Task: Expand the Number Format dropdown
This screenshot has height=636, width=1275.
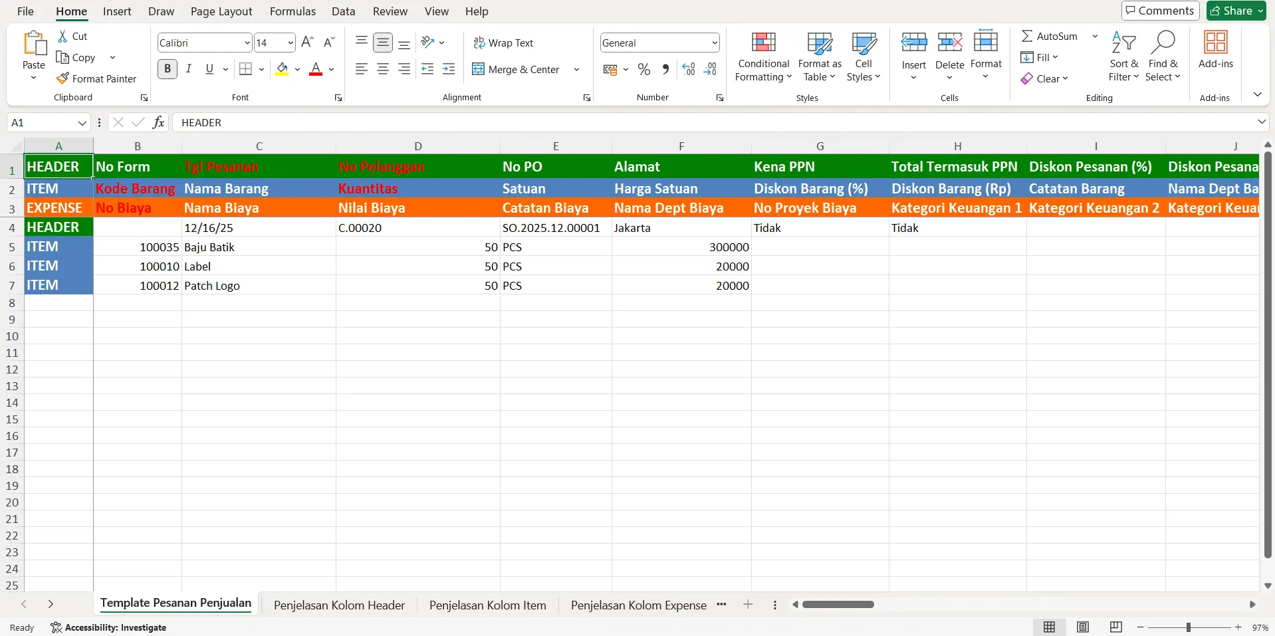Action: click(715, 42)
